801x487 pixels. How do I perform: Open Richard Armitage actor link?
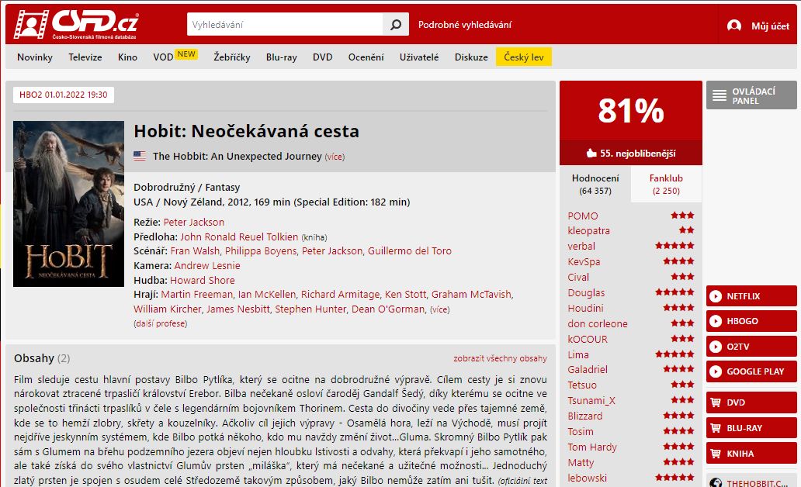[340, 295]
